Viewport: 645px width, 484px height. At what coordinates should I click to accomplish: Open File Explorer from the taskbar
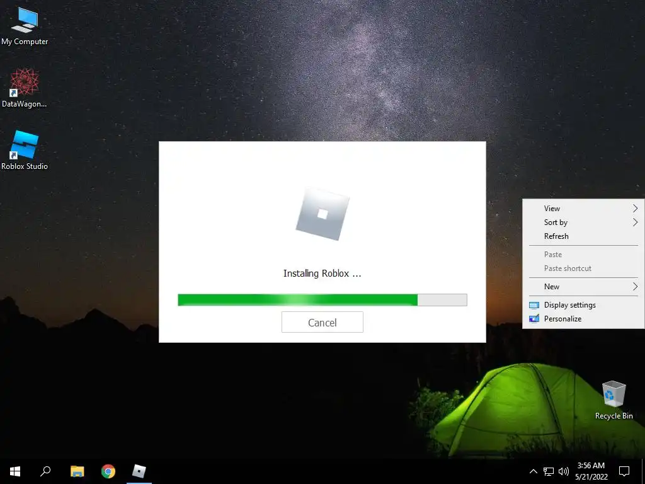coord(77,471)
